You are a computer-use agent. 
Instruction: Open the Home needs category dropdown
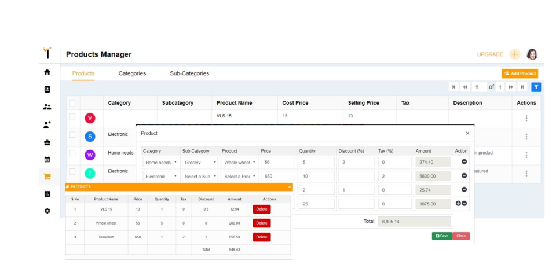tap(160, 162)
